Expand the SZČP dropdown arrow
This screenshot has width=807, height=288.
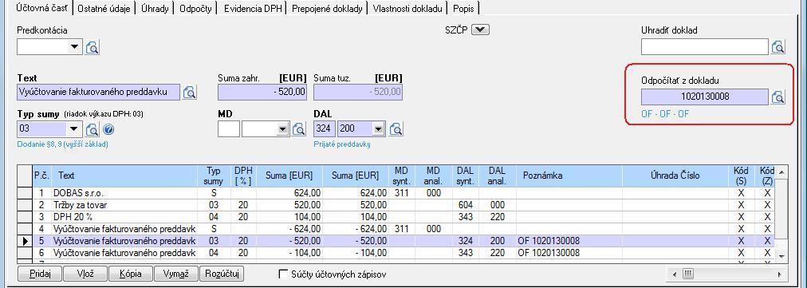pyautogui.click(x=480, y=30)
